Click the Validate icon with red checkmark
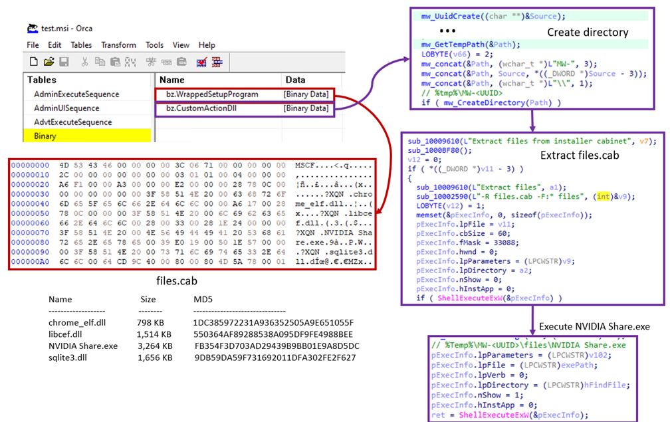 [201, 62]
